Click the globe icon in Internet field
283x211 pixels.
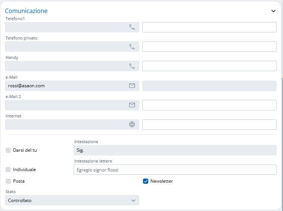coord(132,125)
